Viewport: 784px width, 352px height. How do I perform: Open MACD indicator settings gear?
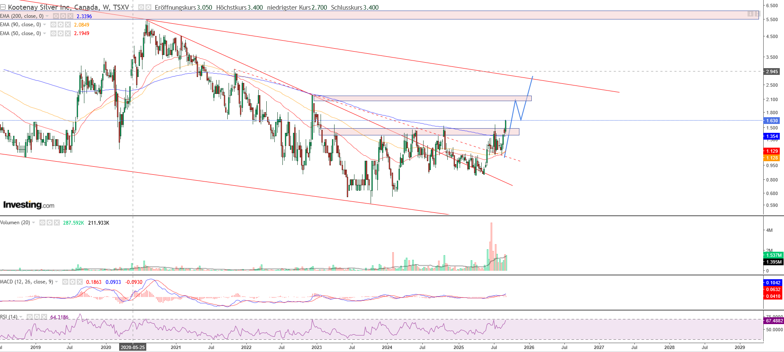tap(73, 282)
